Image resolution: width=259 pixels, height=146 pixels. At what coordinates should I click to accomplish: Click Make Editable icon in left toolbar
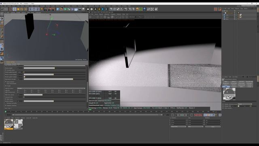tap(2, 13)
